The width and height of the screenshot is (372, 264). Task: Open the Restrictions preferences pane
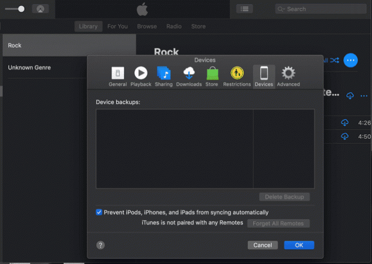coord(237,76)
